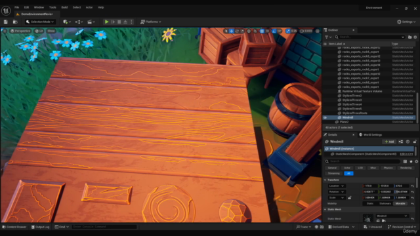Image resolution: width=420 pixels, height=236 pixels.
Task: Select the viewport Select (cursor) tool
Action: [x=226, y=31]
